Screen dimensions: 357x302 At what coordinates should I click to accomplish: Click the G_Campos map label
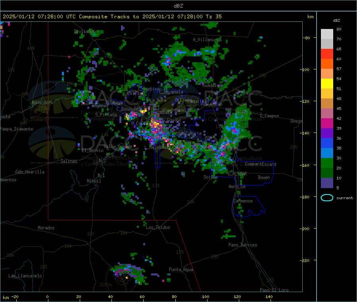tap(270, 116)
